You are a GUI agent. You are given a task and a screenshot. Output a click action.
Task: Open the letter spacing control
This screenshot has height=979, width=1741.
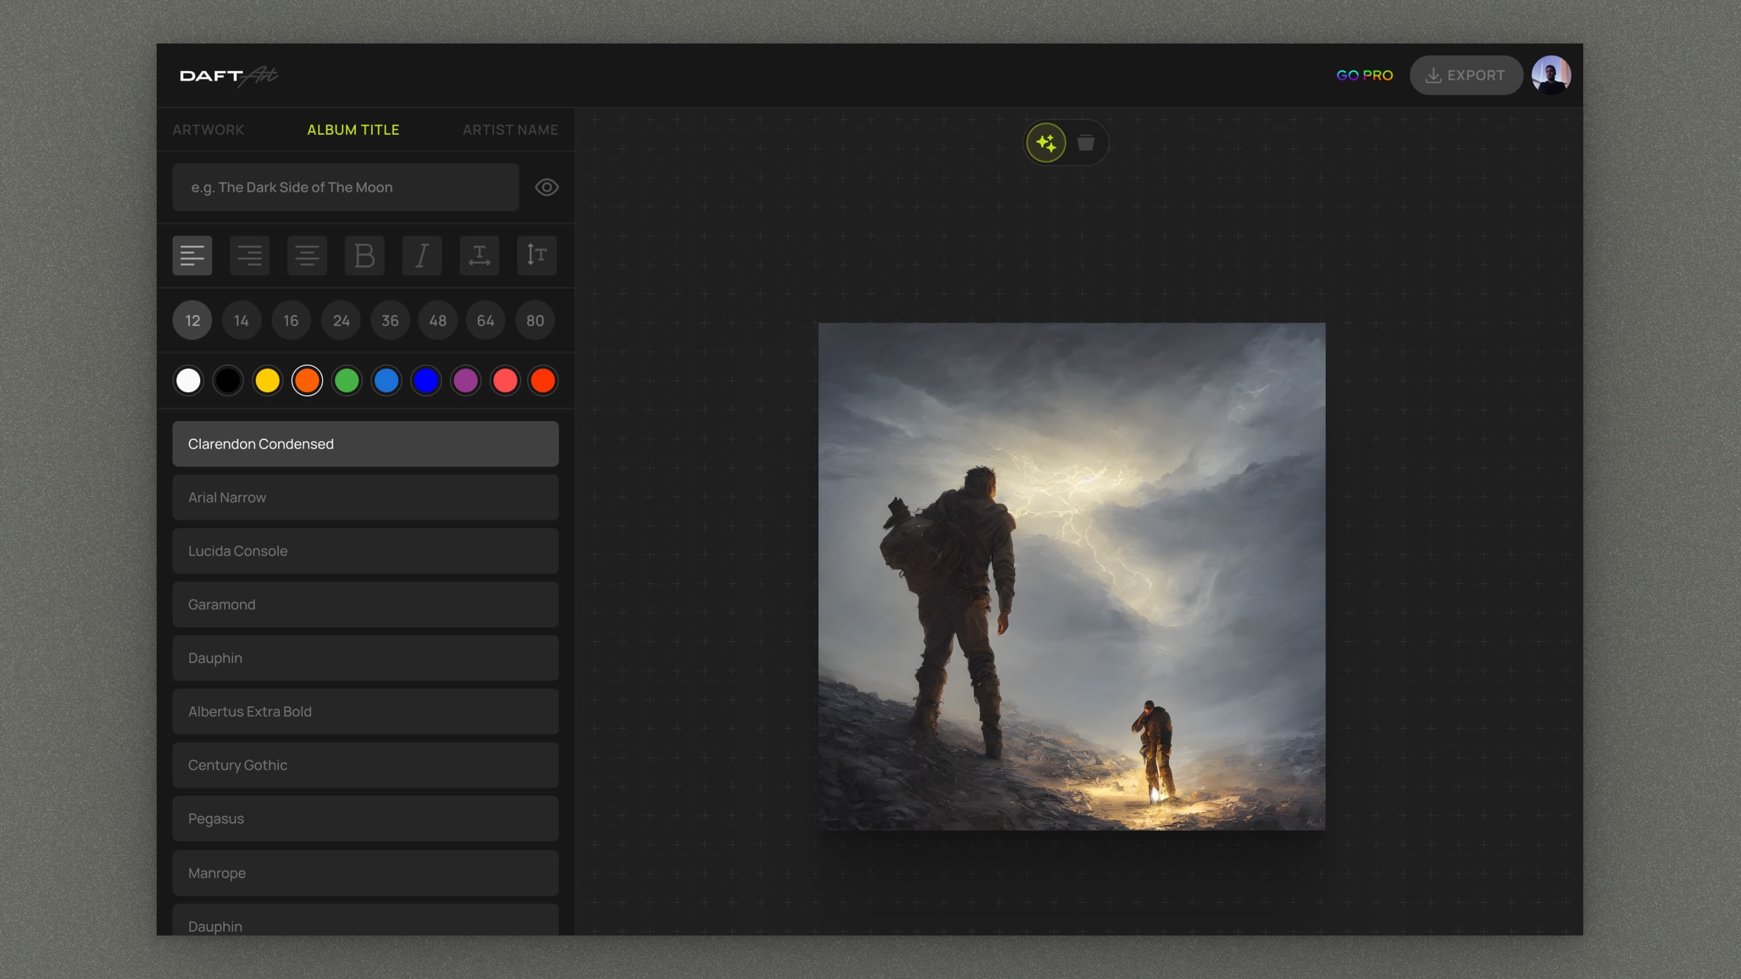click(x=479, y=256)
